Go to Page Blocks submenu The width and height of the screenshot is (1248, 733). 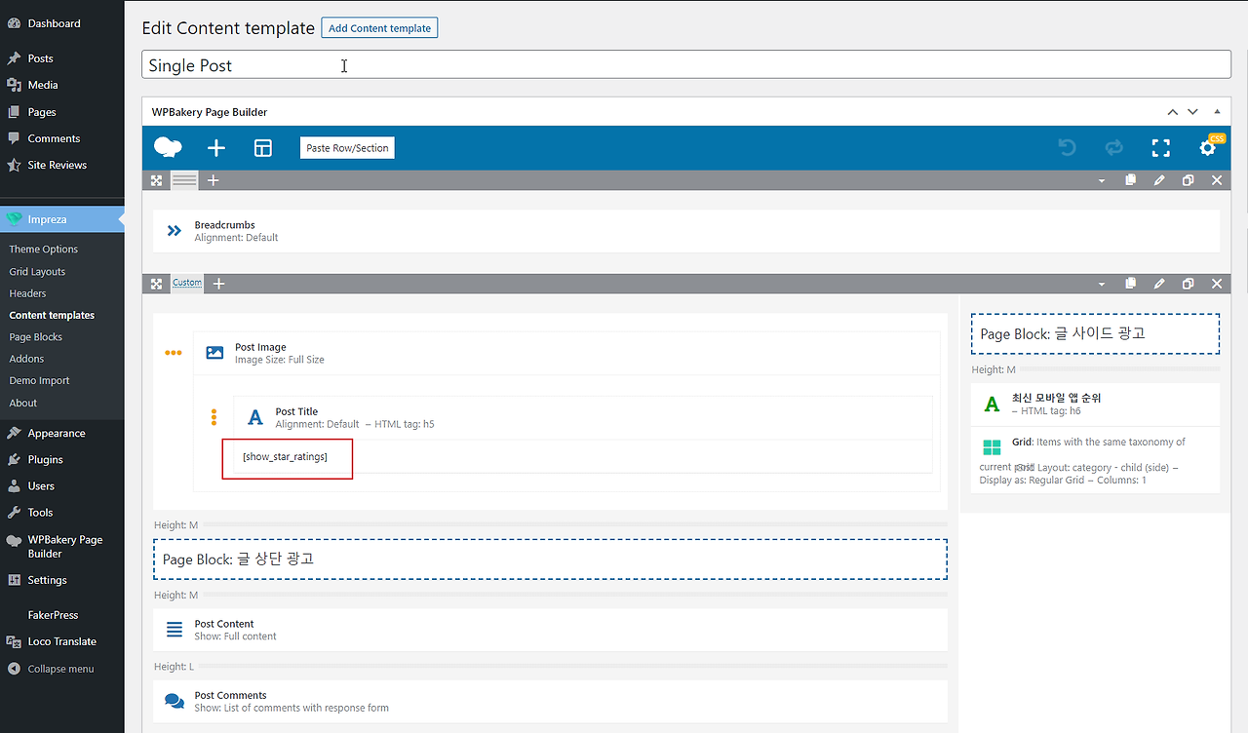click(x=35, y=337)
